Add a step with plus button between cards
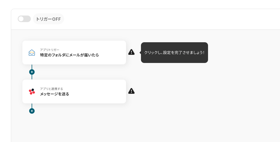280x142 pixels. coord(32,72)
